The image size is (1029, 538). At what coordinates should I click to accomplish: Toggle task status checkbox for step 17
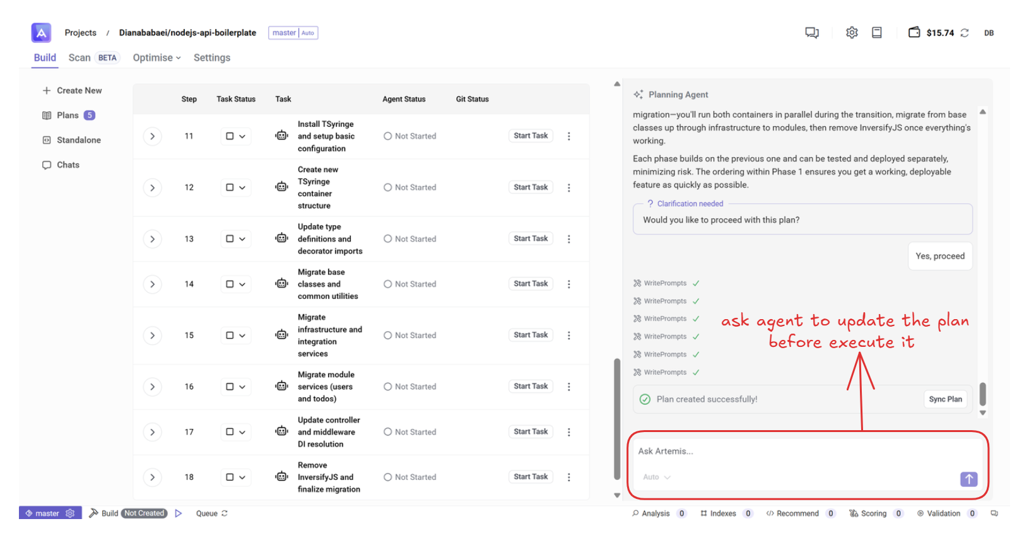[x=230, y=432]
